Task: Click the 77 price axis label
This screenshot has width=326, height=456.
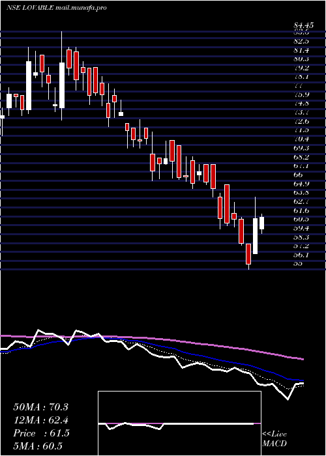Action: (x=299, y=86)
